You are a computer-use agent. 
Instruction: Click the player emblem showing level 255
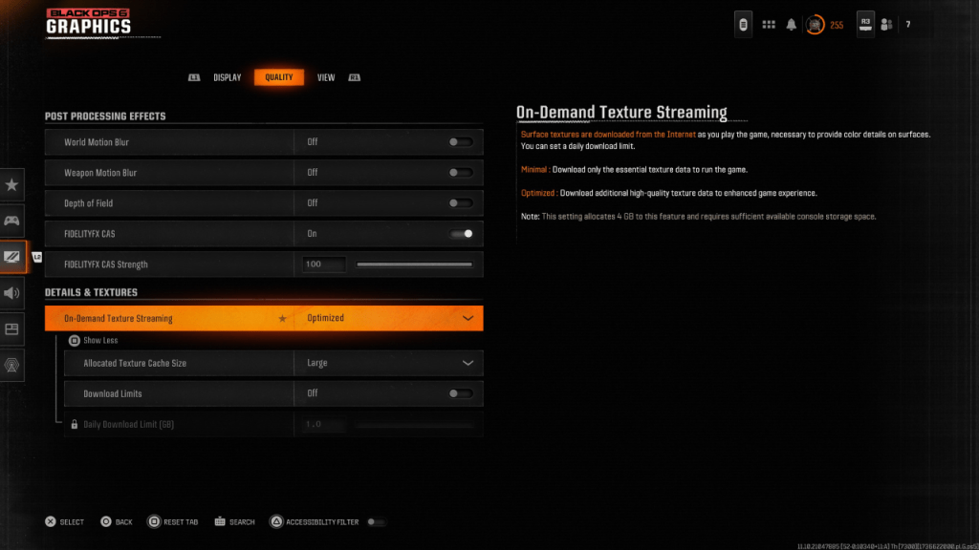point(815,23)
